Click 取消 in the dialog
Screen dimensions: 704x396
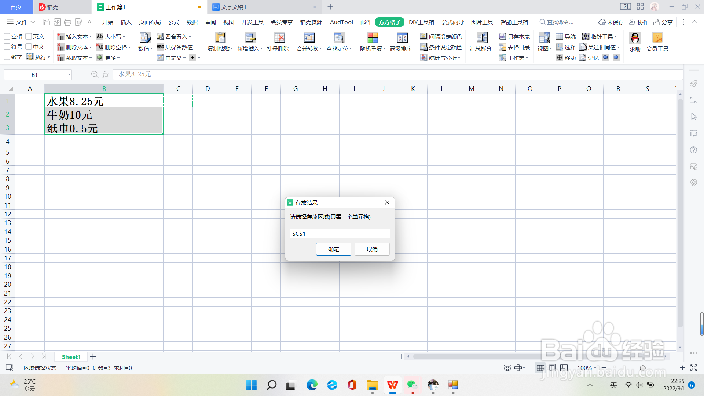[x=372, y=249]
